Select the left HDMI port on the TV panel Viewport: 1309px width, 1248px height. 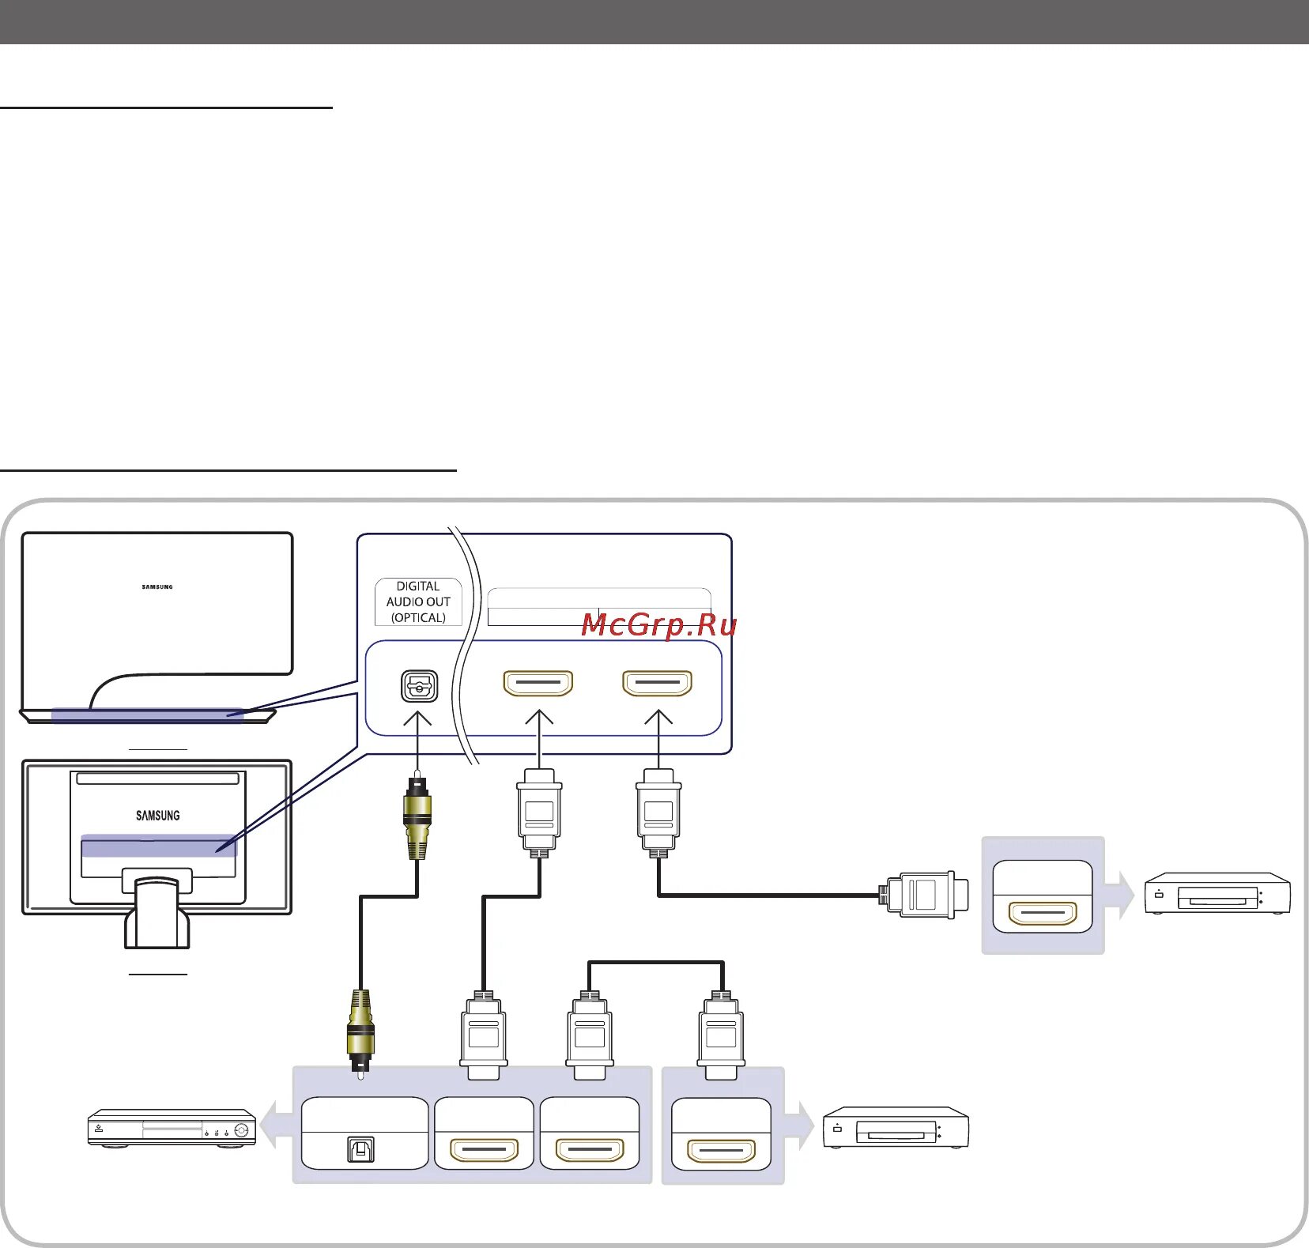tap(538, 683)
